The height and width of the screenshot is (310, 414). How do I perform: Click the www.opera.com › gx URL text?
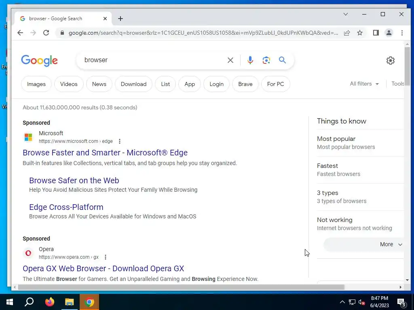(69, 257)
